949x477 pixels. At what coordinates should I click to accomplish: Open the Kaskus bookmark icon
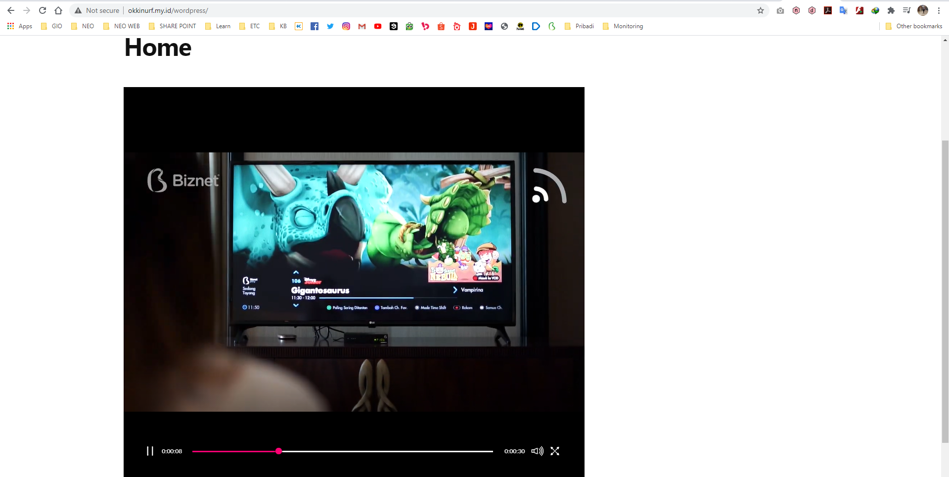click(299, 26)
